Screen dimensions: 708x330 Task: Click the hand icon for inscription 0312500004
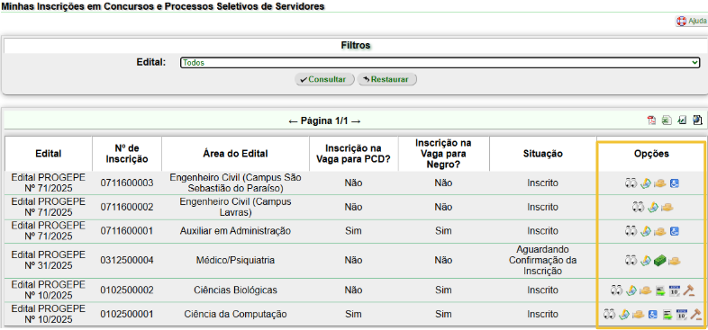[674, 261]
